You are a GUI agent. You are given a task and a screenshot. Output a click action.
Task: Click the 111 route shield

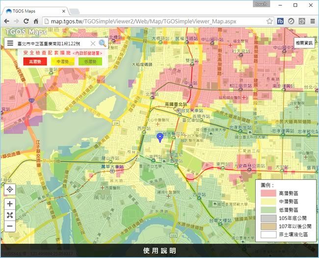coord(173,235)
